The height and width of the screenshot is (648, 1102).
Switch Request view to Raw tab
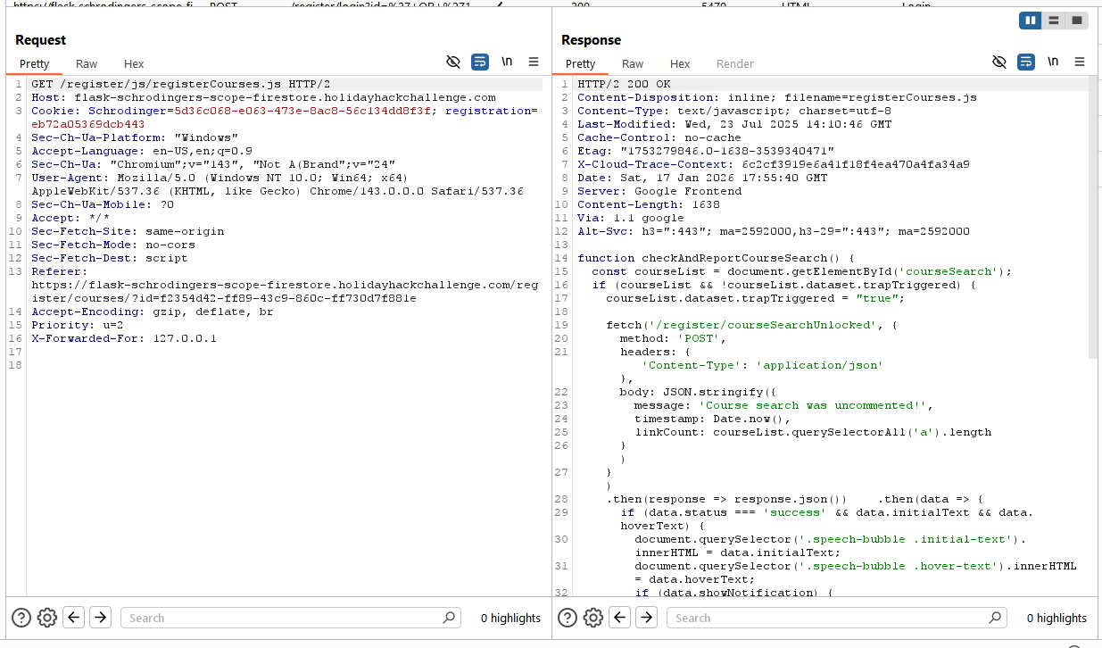pos(87,63)
